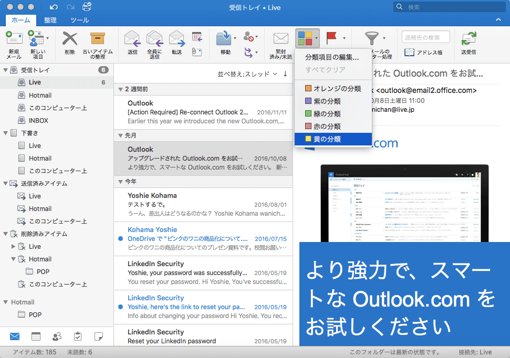
Task: Click the red follow-up flag icon
Action: [x=331, y=38]
